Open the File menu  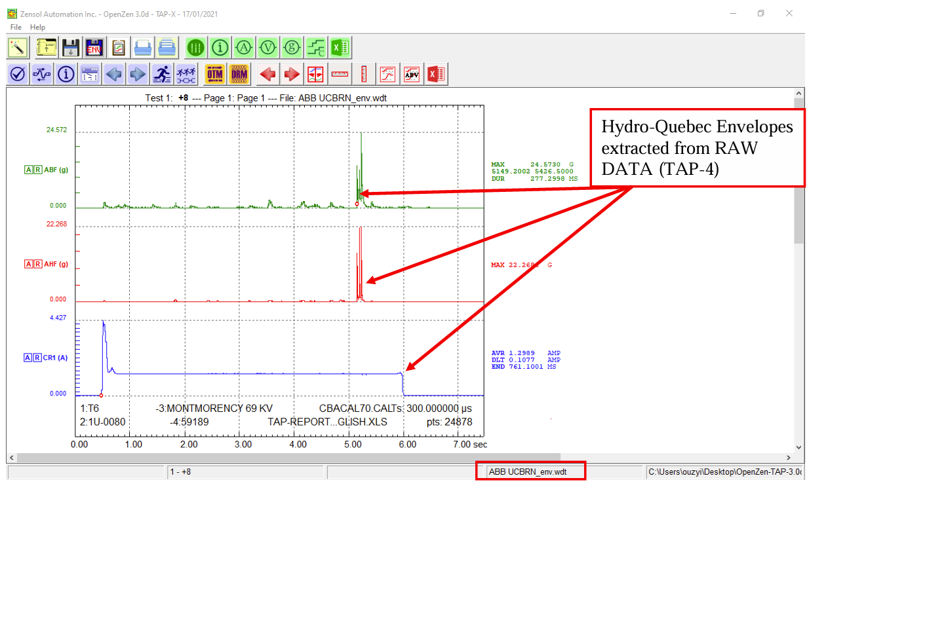point(16,28)
